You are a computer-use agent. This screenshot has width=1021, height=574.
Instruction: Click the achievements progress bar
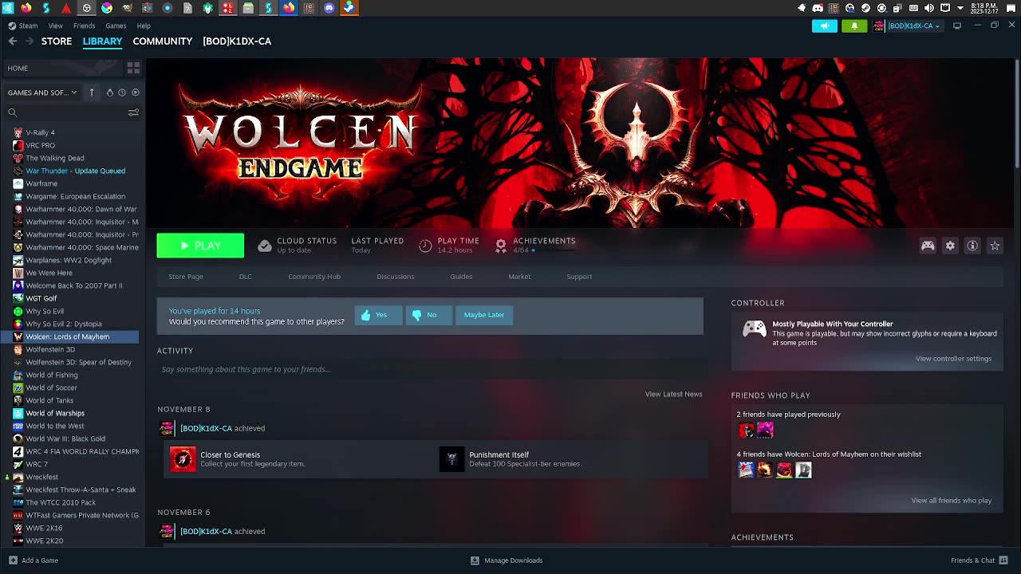(x=554, y=250)
